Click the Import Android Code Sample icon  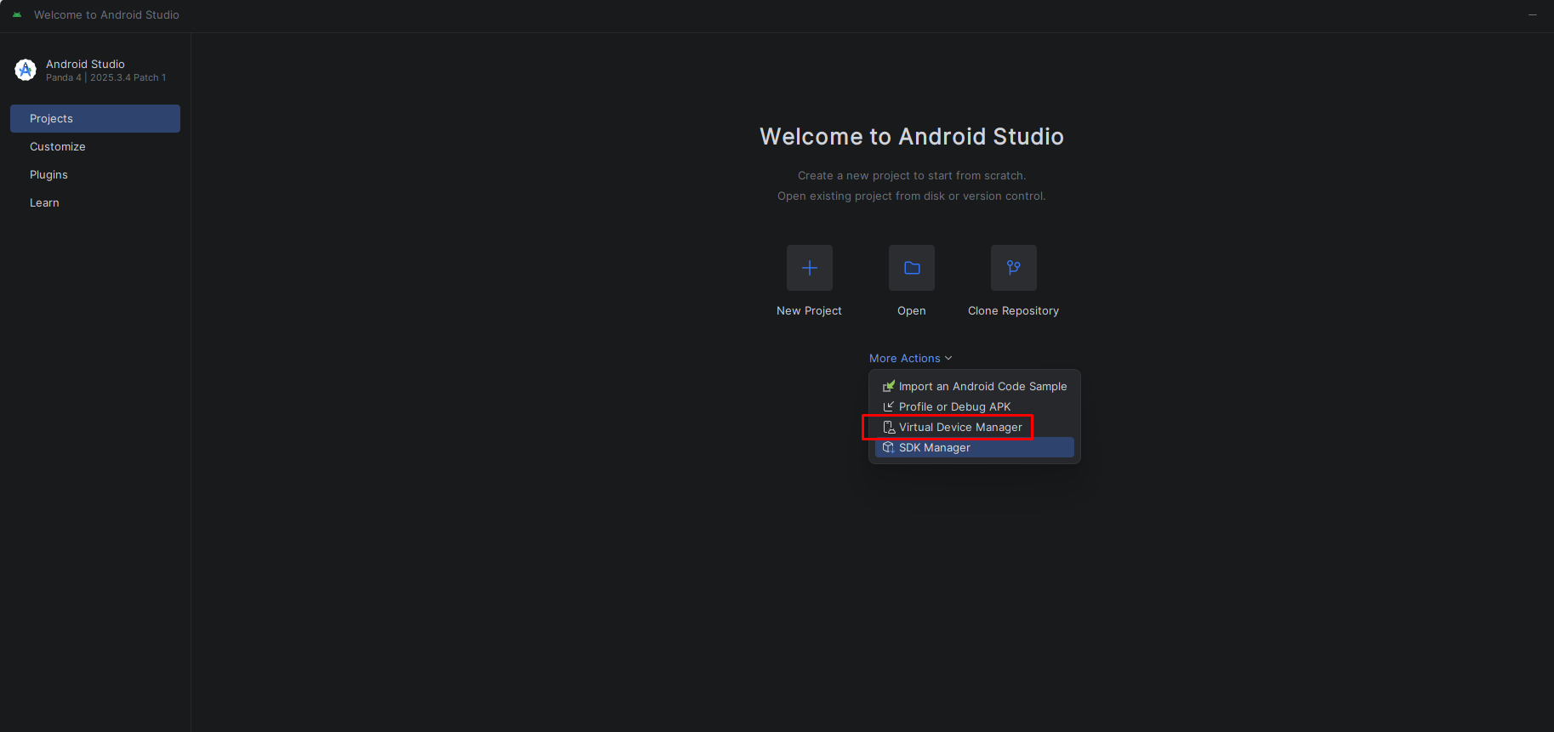click(889, 386)
